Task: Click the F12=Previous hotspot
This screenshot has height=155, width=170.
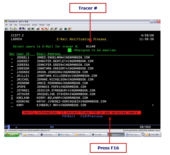Action: click(91, 116)
